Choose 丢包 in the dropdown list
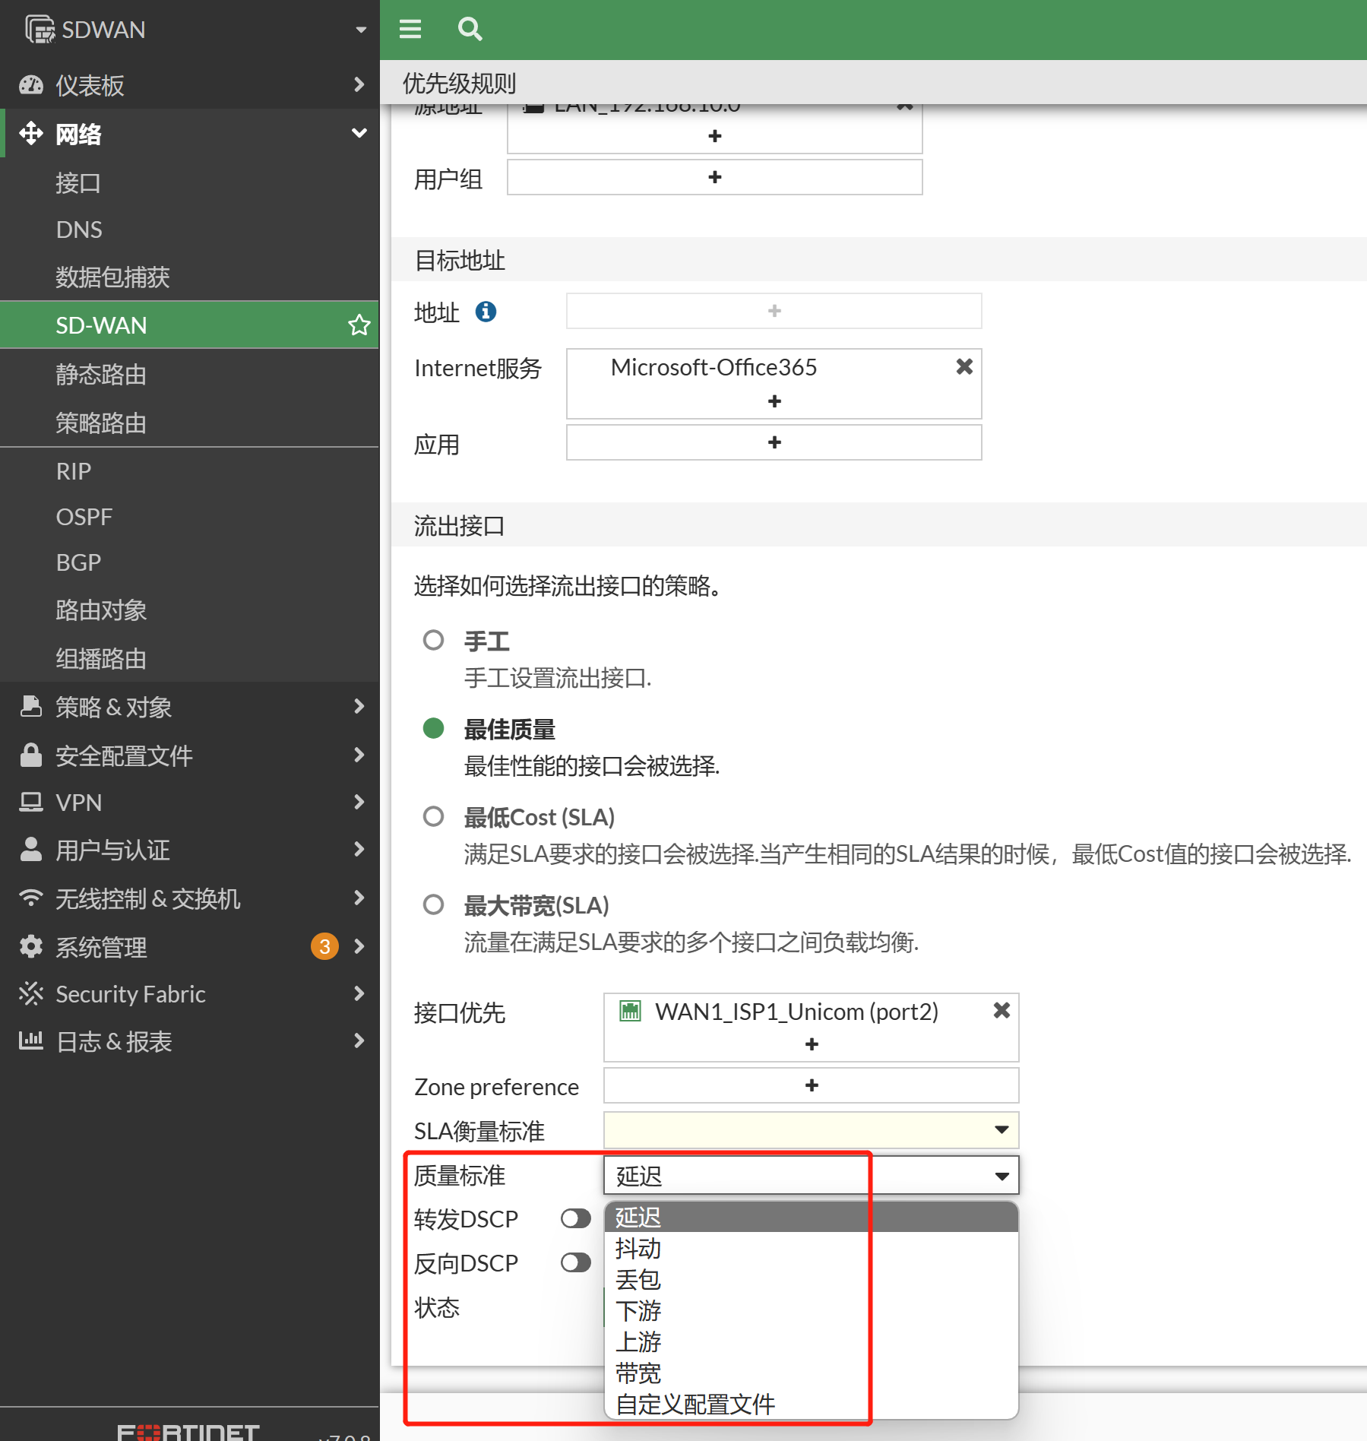Image resolution: width=1367 pixels, height=1441 pixels. (x=811, y=1279)
